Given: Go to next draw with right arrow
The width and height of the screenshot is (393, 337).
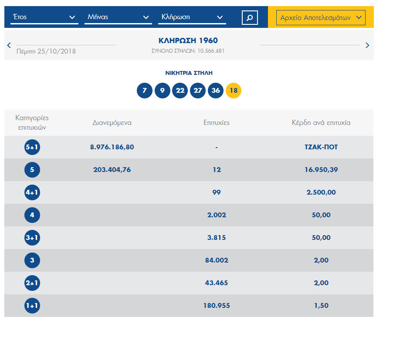Looking at the screenshot, I should (x=367, y=45).
